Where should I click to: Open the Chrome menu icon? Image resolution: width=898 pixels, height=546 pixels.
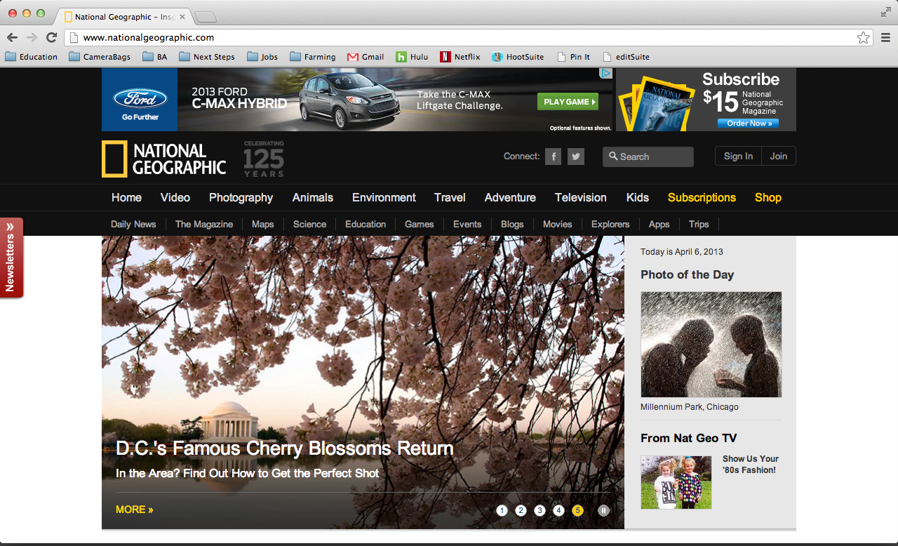click(x=885, y=38)
